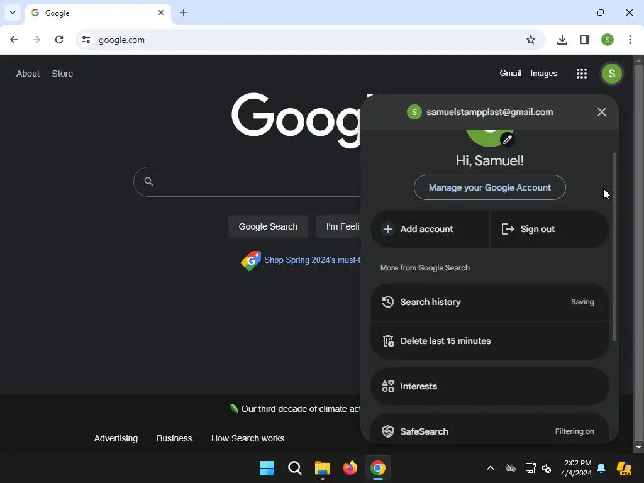Click samuelstampplast@gmail.com email header
This screenshot has width=644, height=483.
pyautogui.click(x=489, y=112)
